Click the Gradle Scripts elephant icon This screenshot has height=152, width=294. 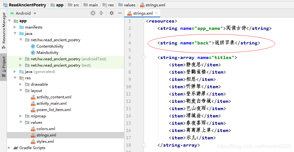coord(16,148)
